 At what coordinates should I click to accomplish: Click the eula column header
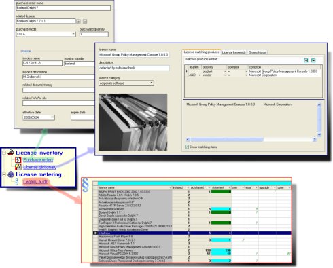251,188
